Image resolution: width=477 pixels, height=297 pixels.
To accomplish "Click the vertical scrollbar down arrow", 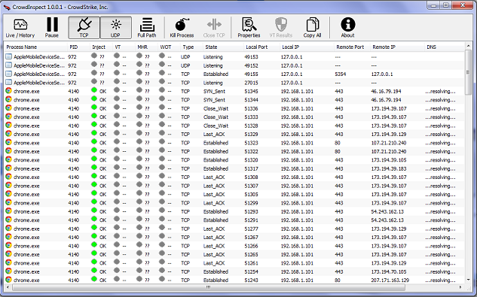I will click(469, 280).
